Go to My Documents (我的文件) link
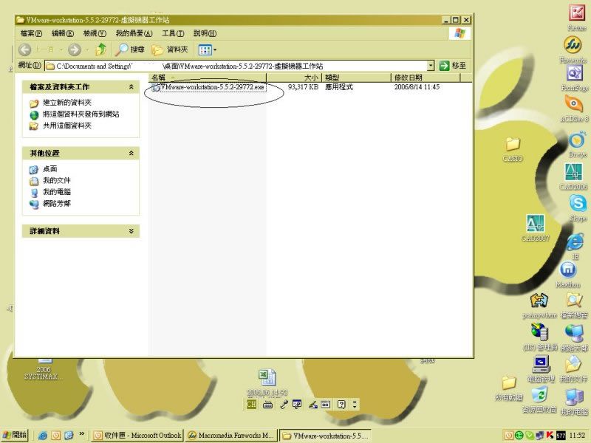591x443 pixels. (50, 180)
